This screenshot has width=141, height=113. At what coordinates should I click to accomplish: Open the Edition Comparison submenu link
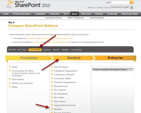tap(75, 18)
